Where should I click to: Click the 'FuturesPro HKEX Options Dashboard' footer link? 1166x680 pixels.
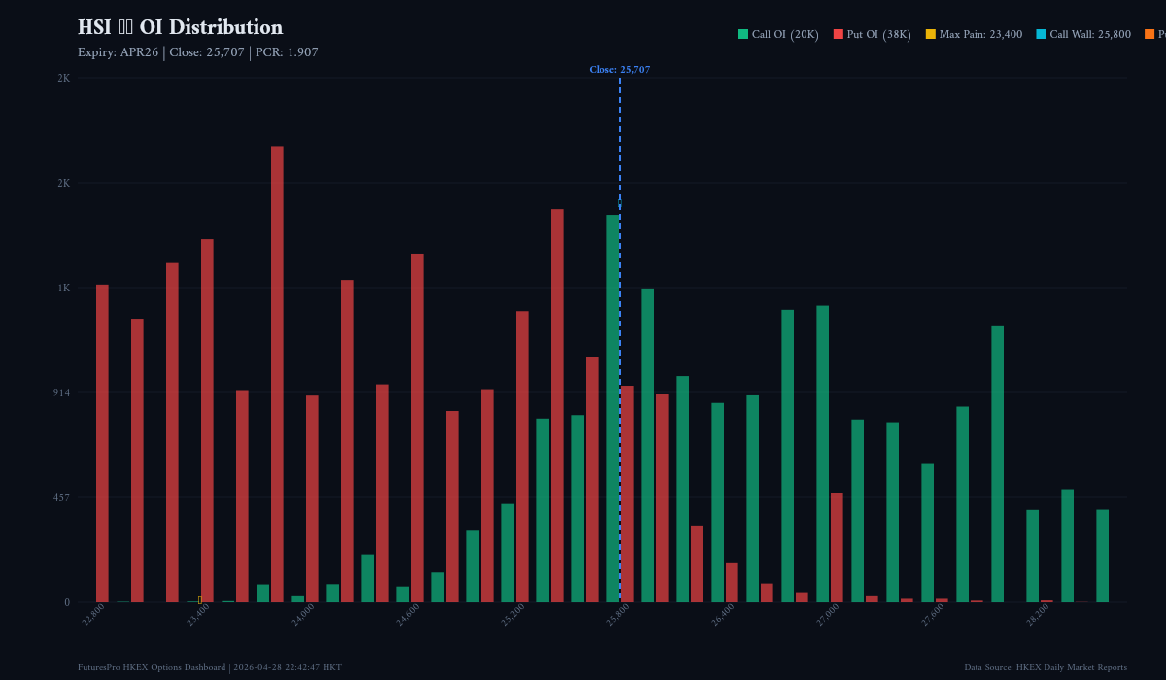151,667
